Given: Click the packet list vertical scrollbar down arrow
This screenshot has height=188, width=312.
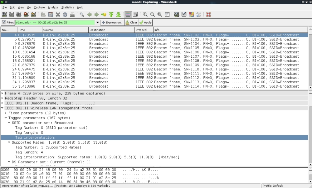Looking at the screenshot, I should click(310, 88).
